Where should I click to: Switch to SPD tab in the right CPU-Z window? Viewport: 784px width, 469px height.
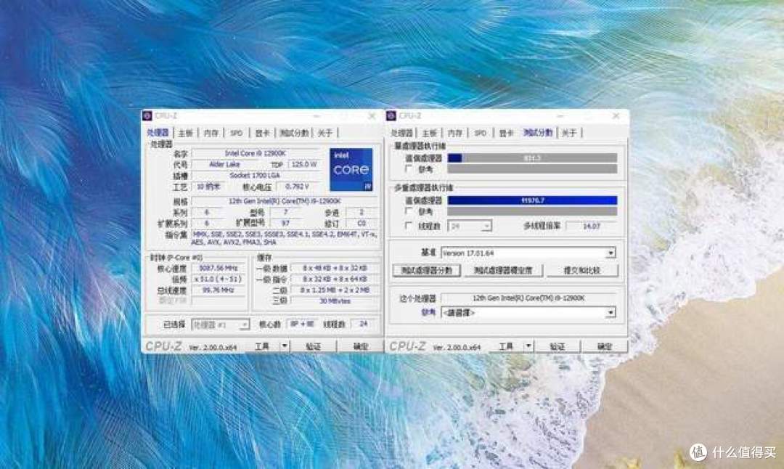[481, 133]
